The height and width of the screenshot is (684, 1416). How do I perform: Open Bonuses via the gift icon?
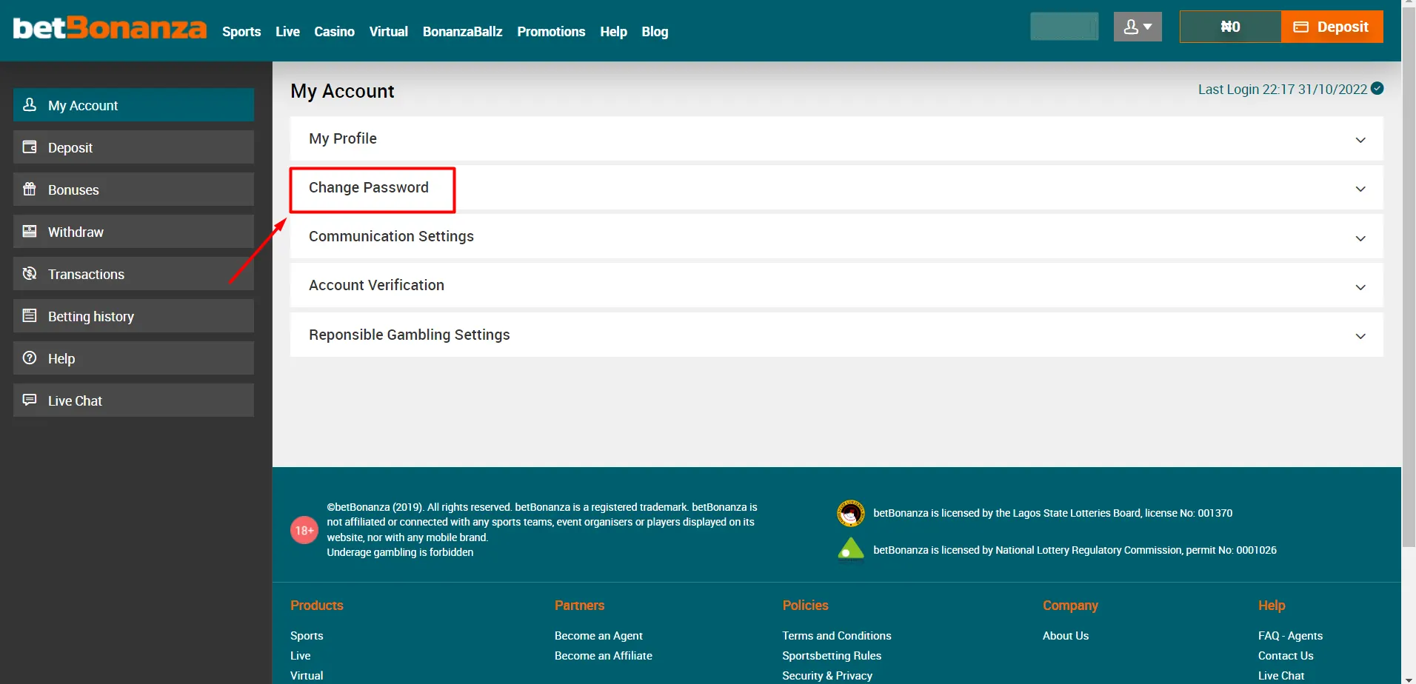click(30, 190)
